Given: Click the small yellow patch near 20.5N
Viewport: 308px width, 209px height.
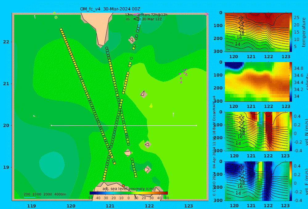Looking at the screenshot, I should pyautogui.click(x=151, y=106).
